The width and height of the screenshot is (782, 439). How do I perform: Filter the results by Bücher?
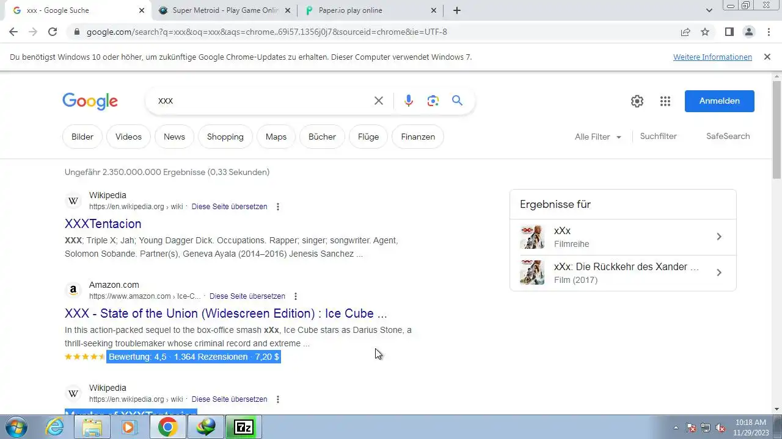[x=322, y=137]
